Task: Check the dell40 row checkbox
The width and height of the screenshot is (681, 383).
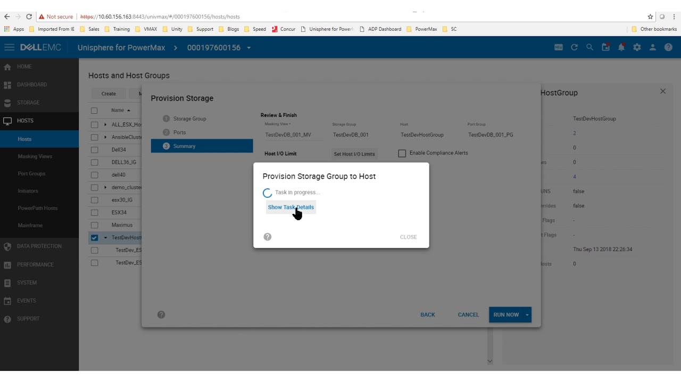Action: [94, 175]
